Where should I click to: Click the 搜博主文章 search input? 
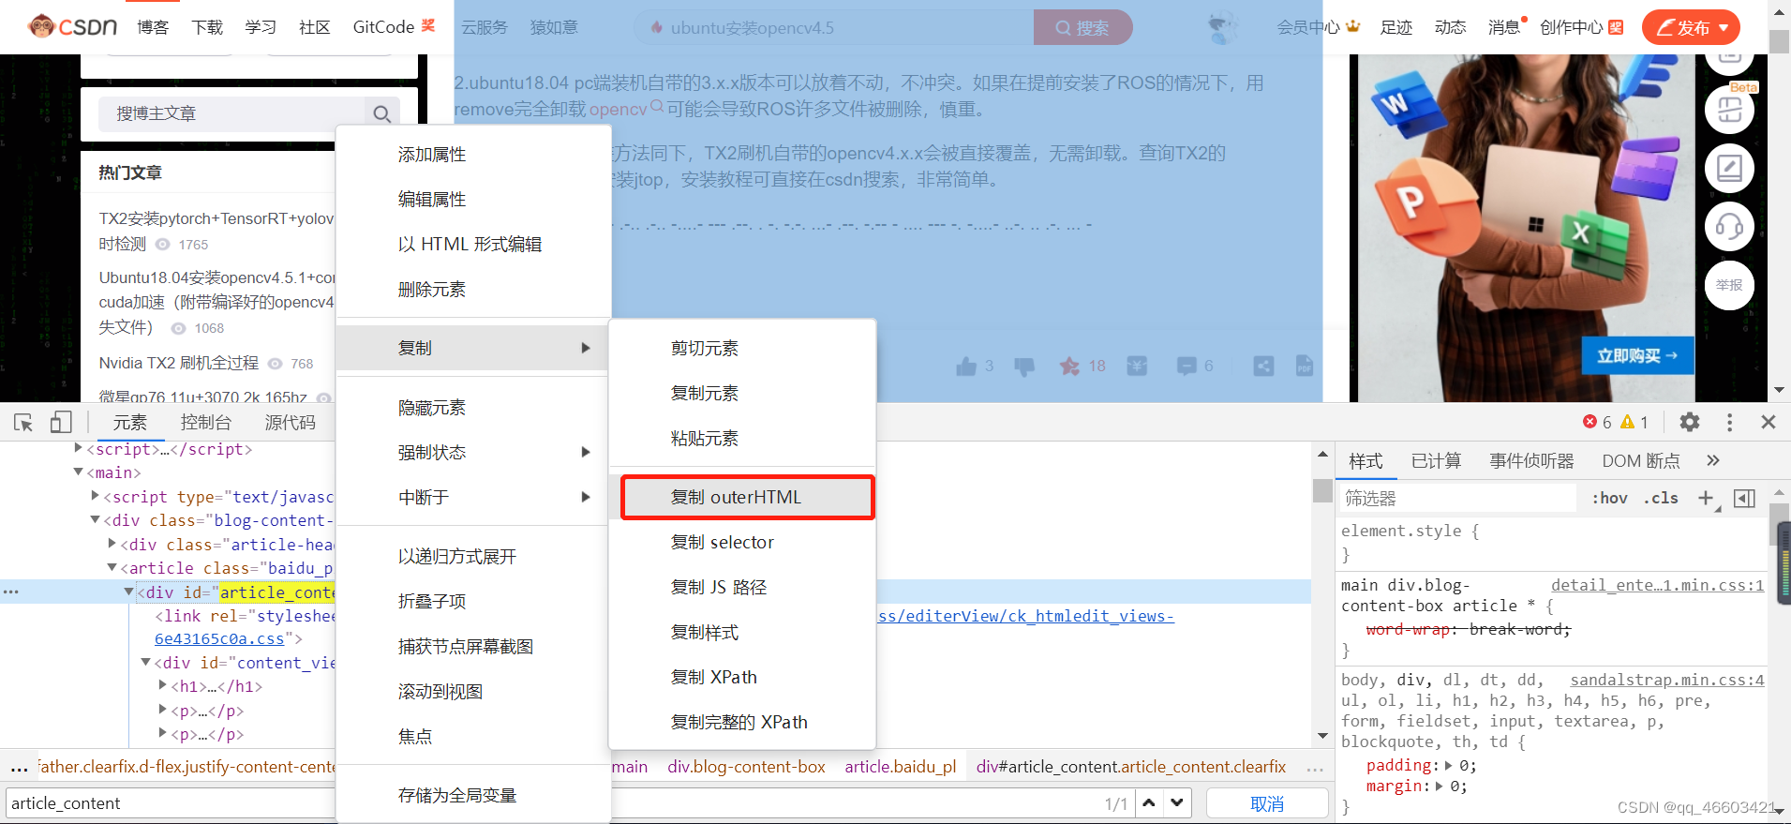pyautogui.click(x=231, y=114)
